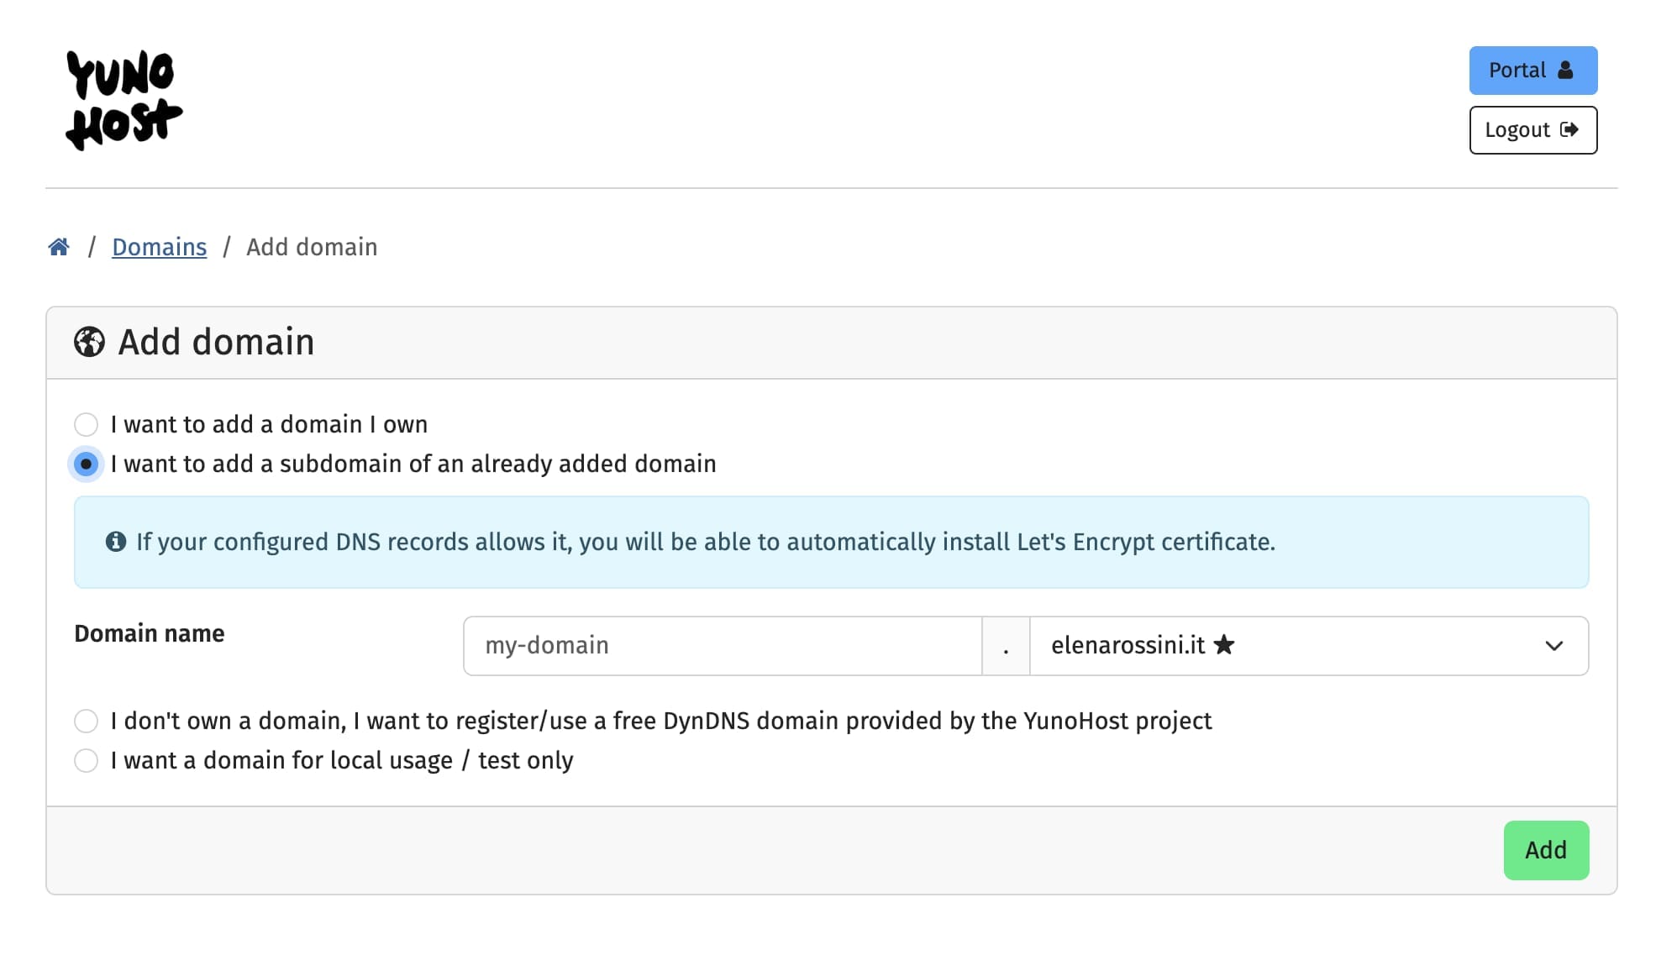This screenshot has height=971, width=1677.
Task: Click the chevron on the elenarossini.it selector
Action: point(1557,645)
